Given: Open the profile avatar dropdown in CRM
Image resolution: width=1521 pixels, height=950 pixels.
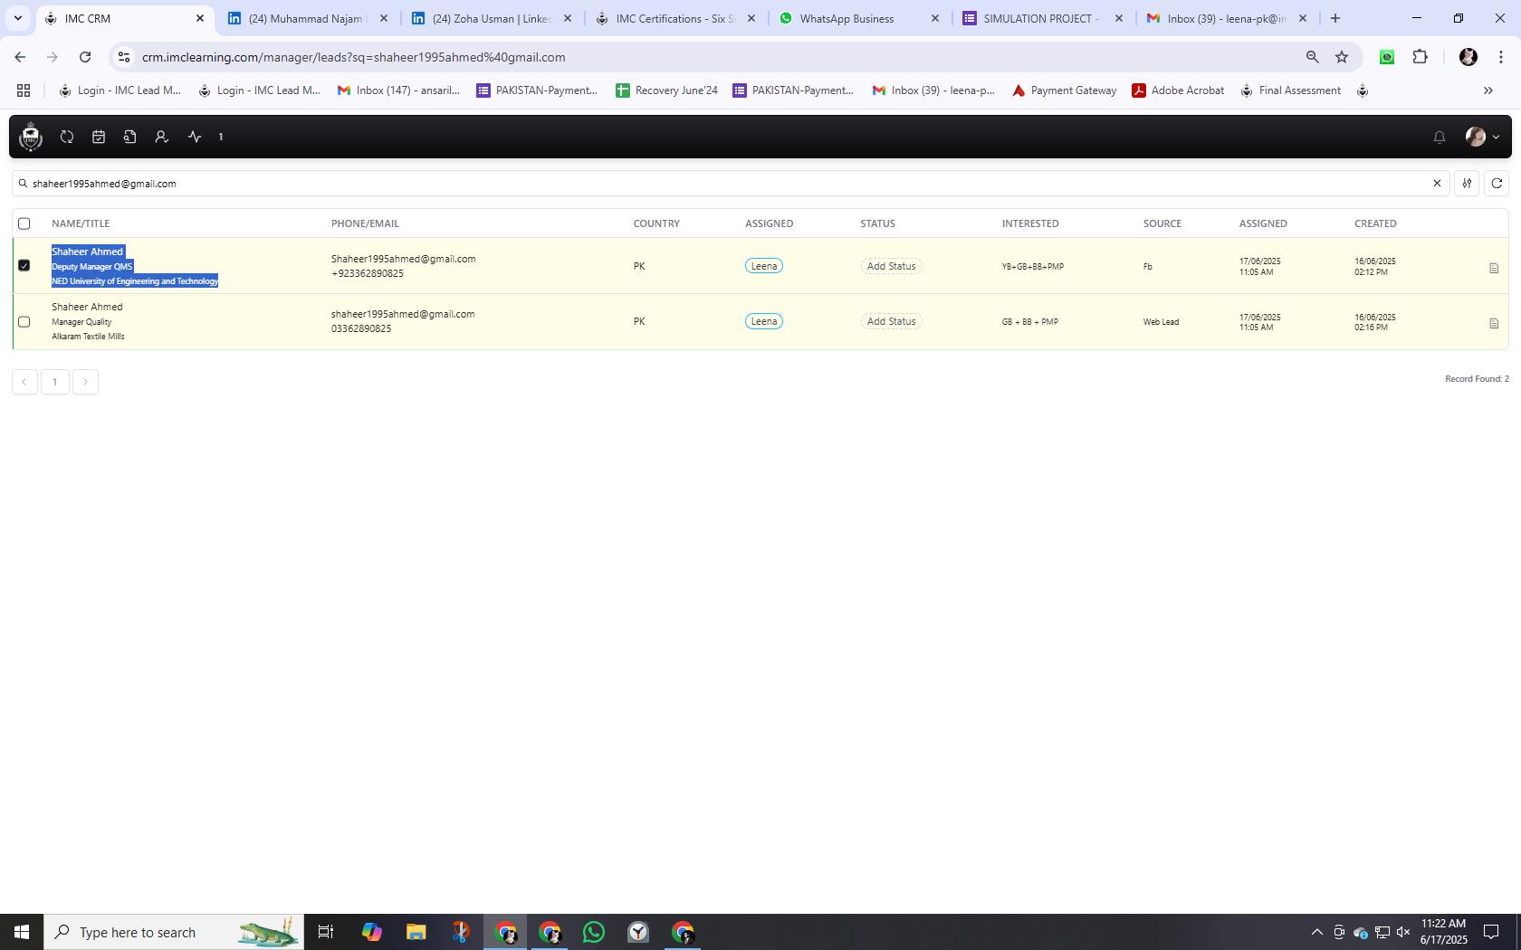Looking at the screenshot, I should [1482, 137].
